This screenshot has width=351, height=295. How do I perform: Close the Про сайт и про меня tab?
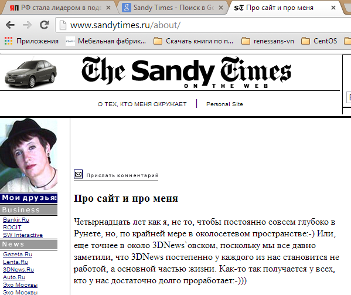333,8
